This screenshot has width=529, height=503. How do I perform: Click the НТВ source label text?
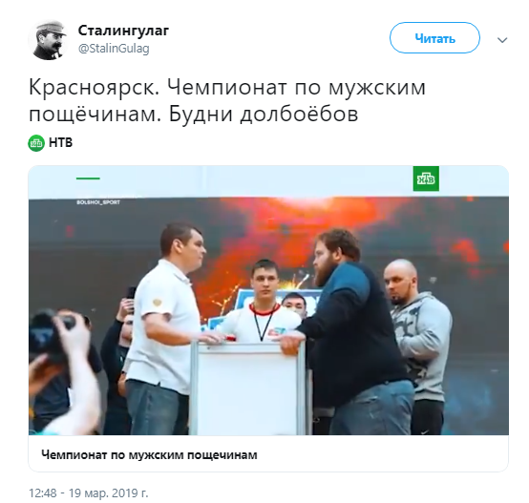coord(61,142)
